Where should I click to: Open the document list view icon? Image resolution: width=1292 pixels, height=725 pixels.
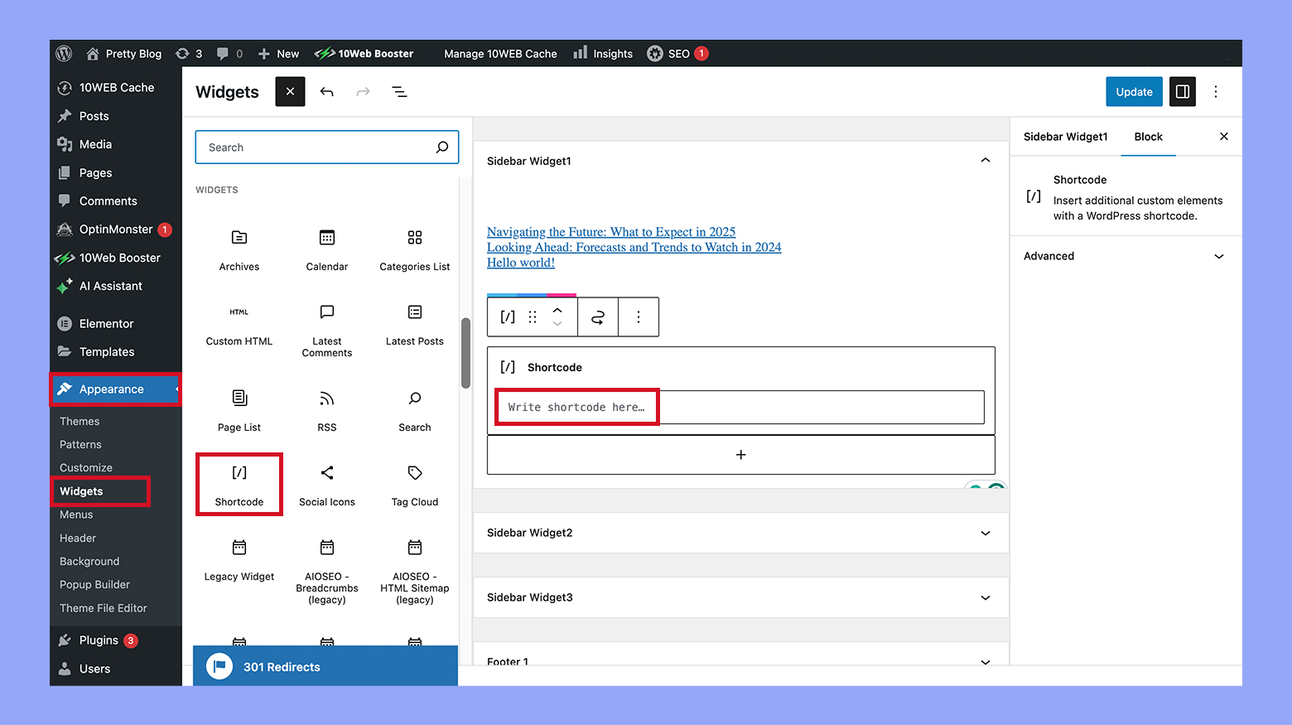(400, 91)
